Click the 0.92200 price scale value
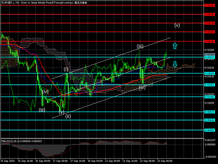 pos(210,50)
